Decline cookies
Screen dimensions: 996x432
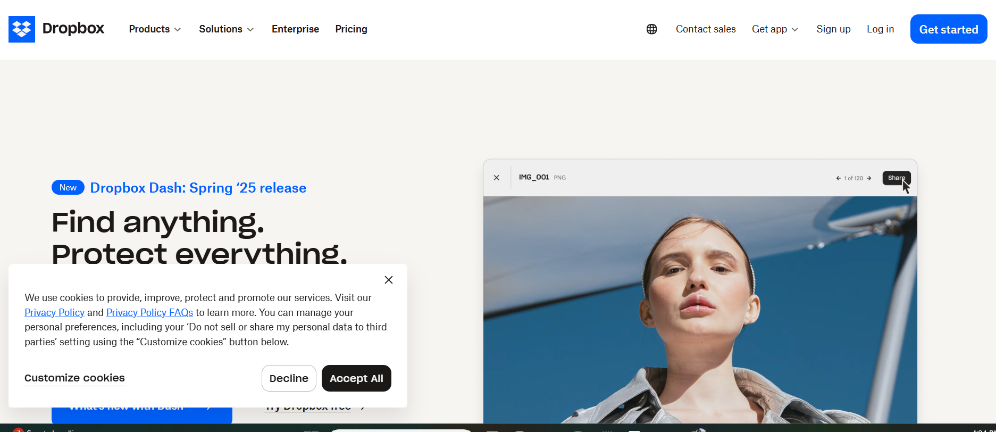(x=289, y=378)
